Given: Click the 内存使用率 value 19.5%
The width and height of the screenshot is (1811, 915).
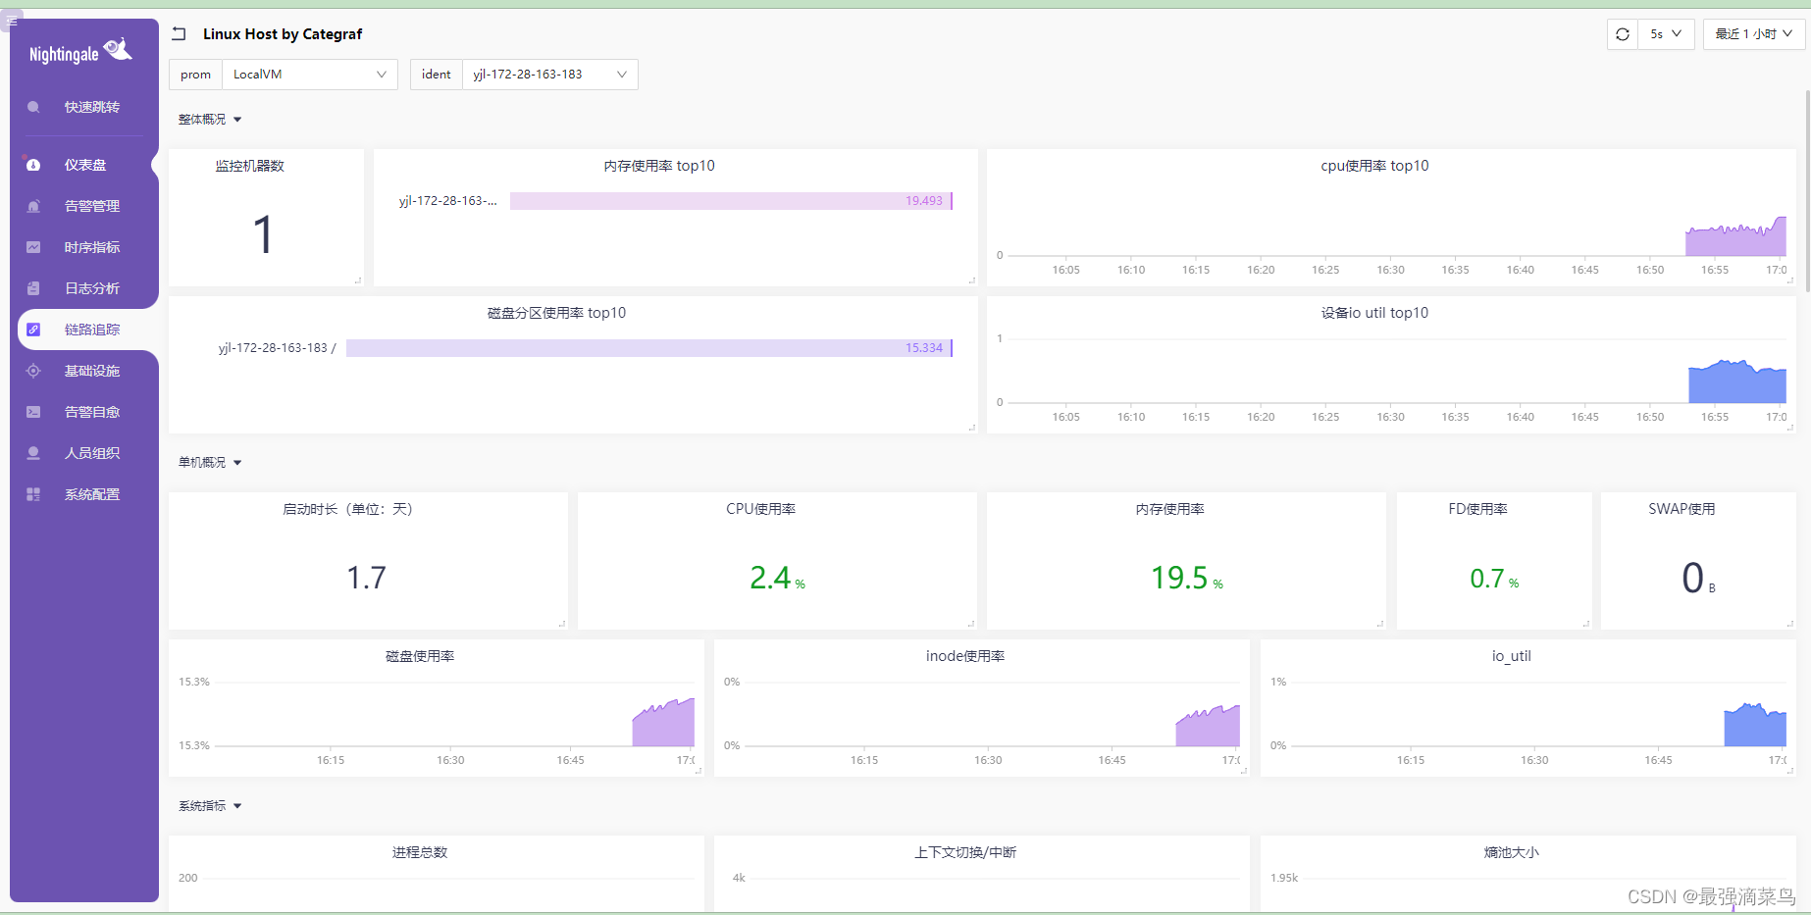Looking at the screenshot, I should (x=1186, y=578).
